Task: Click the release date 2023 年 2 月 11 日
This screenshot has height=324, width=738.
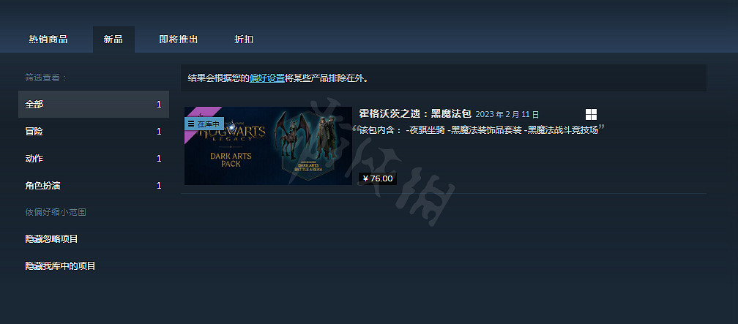Action: (x=507, y=114)
